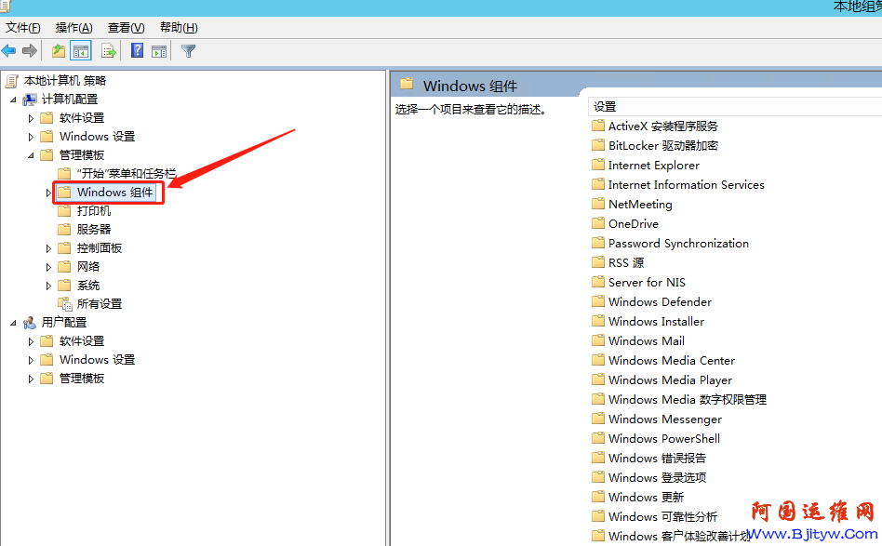Click the Forward arrow in toolbar

30,51
